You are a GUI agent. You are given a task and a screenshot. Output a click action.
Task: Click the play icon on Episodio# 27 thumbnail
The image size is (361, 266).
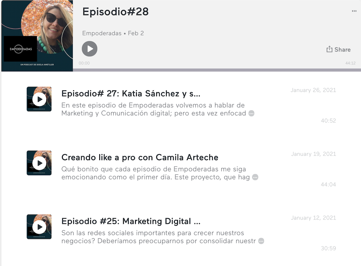click(39, 99)
